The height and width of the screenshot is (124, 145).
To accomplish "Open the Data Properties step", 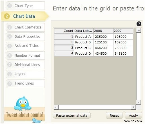I will click(x=26, y=37).
